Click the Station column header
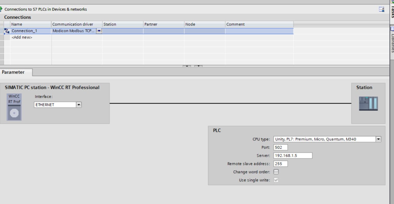Viewport: 394px width, 204px height. 123,24
